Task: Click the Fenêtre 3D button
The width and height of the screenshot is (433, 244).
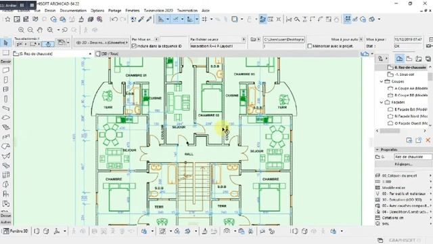Action: (16, 231)
